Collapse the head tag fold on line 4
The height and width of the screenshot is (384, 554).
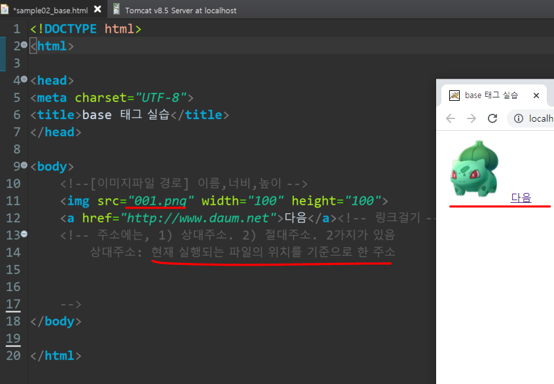(x=24, y=79)
